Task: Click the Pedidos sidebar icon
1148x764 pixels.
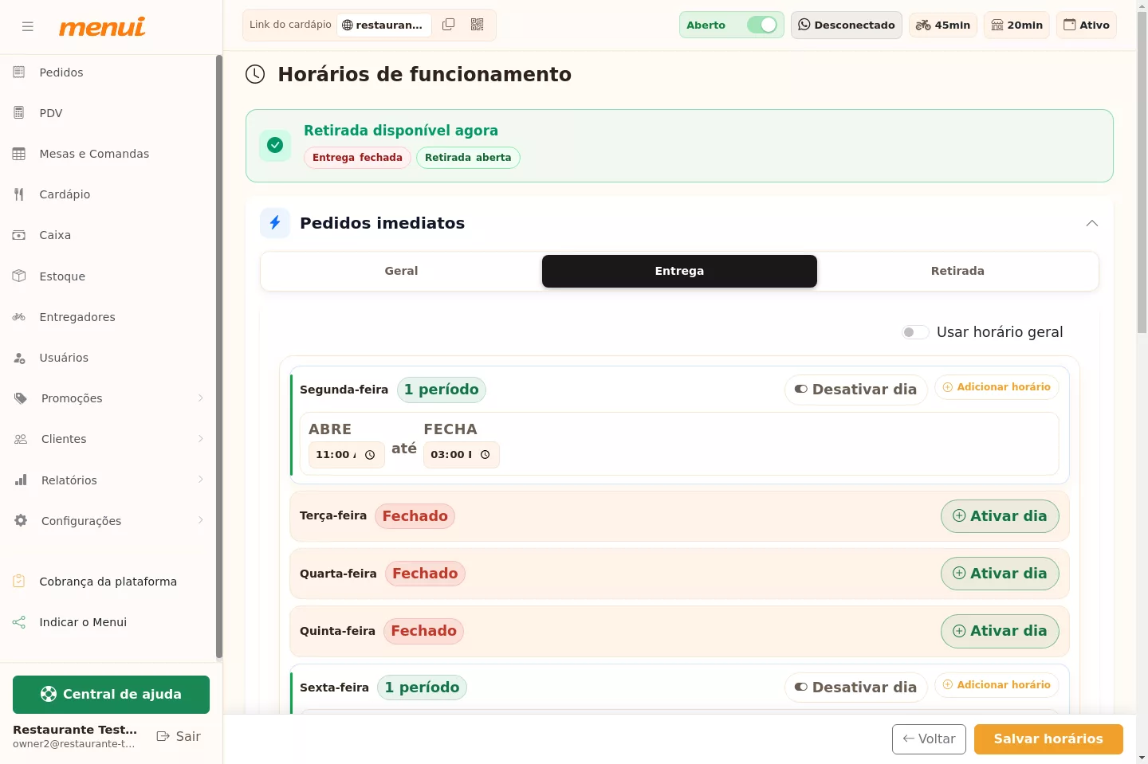Action: [x=19, y=72]
